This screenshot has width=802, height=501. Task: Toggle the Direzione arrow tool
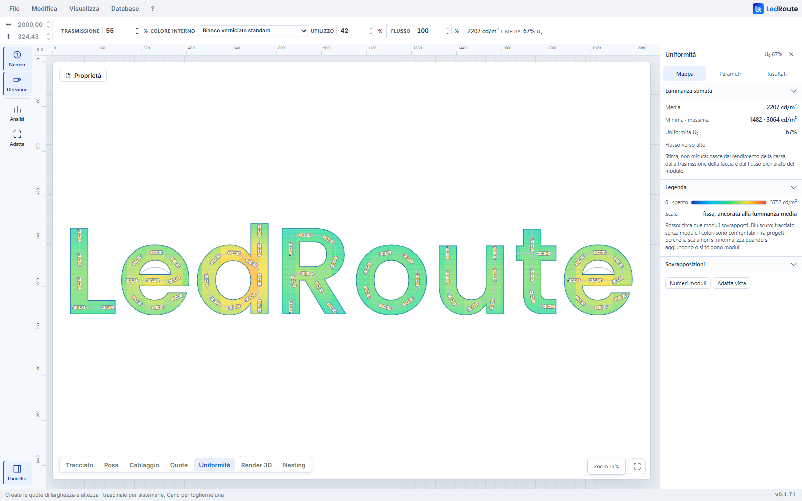(17, 84)
